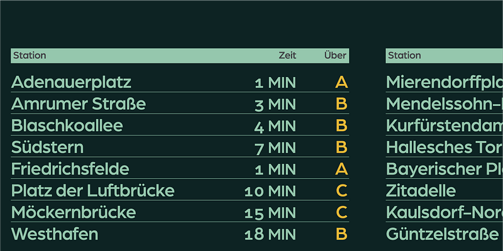Click the 3 MIN time for Amrumer Straße
Viewport: 503px width, 251px height.
point(275,104)
